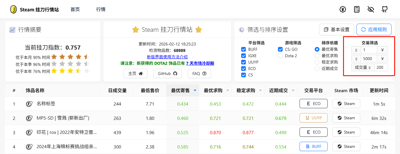The image size is (400, 154).
Task: Click item name MP5-SD | 雪溅 (崭新出厂)
Action: point(63,118)
